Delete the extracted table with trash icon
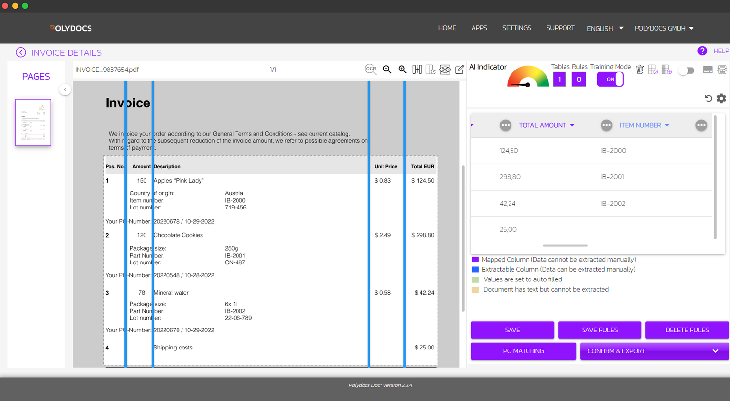The image size is (730, 401). tap(639, 70)
